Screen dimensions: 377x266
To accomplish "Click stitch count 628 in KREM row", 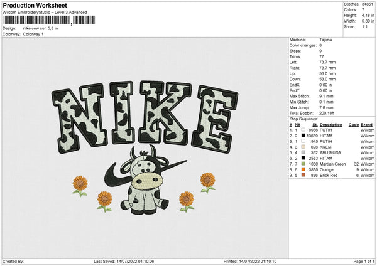I will (x=315, y=147).
